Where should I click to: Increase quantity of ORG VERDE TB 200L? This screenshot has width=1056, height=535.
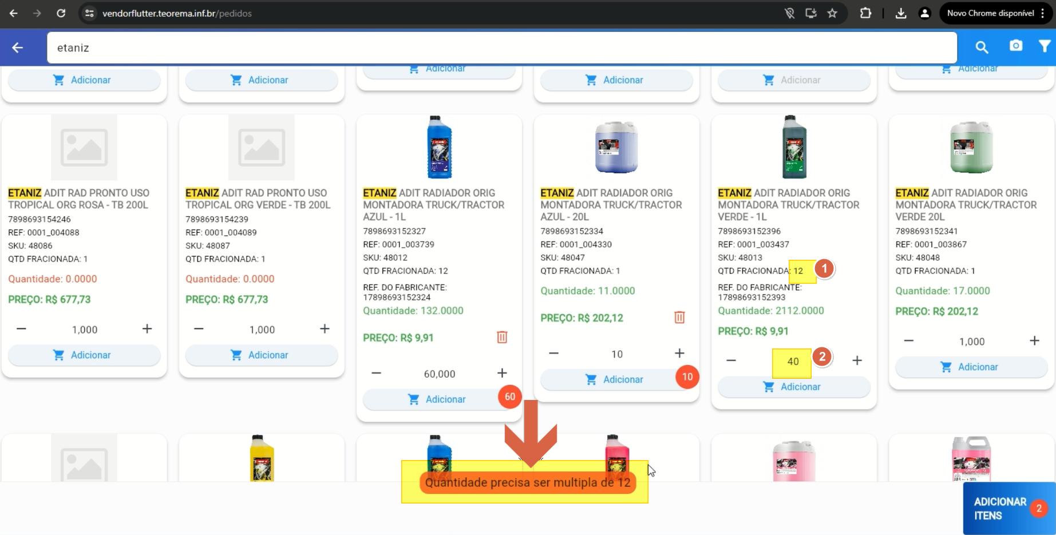[x=325, y=329]
